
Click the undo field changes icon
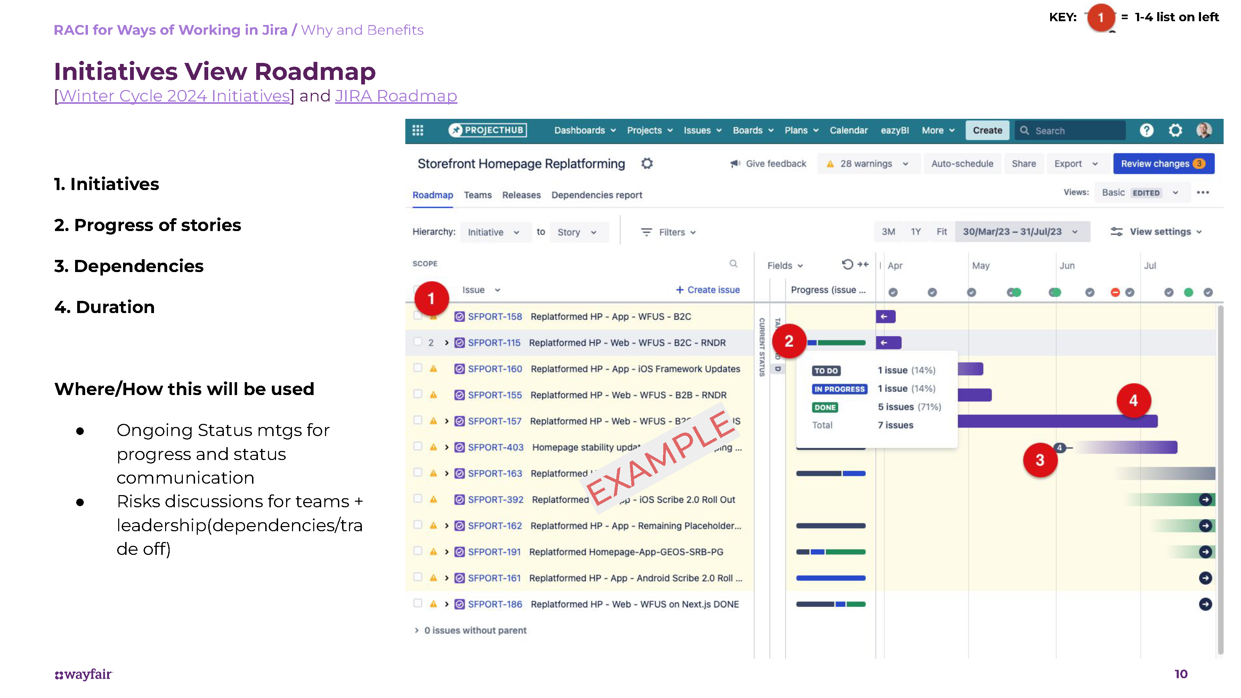pyautogui.click(x=847, y=264)
